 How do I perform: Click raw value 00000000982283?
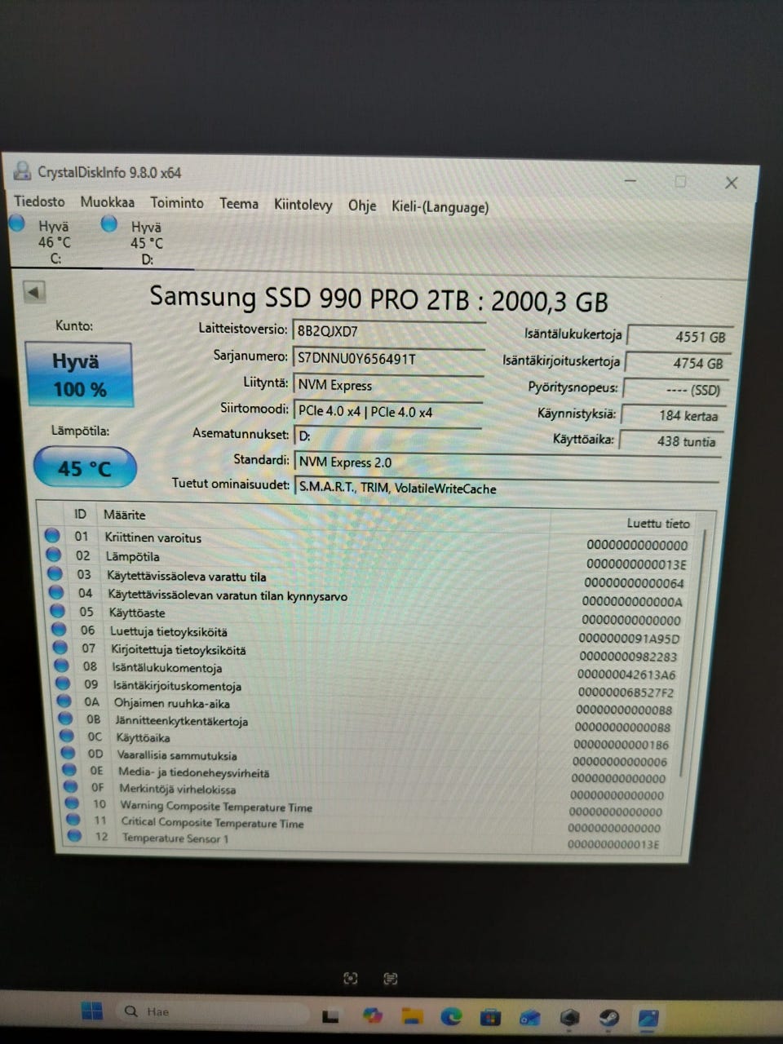click(628, 657)
